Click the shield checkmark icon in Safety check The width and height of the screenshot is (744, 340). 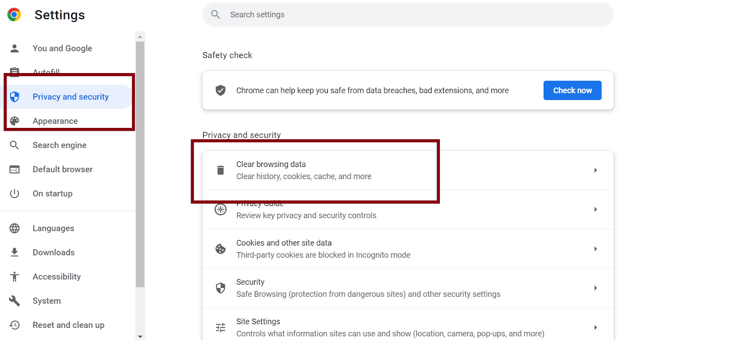221,90
